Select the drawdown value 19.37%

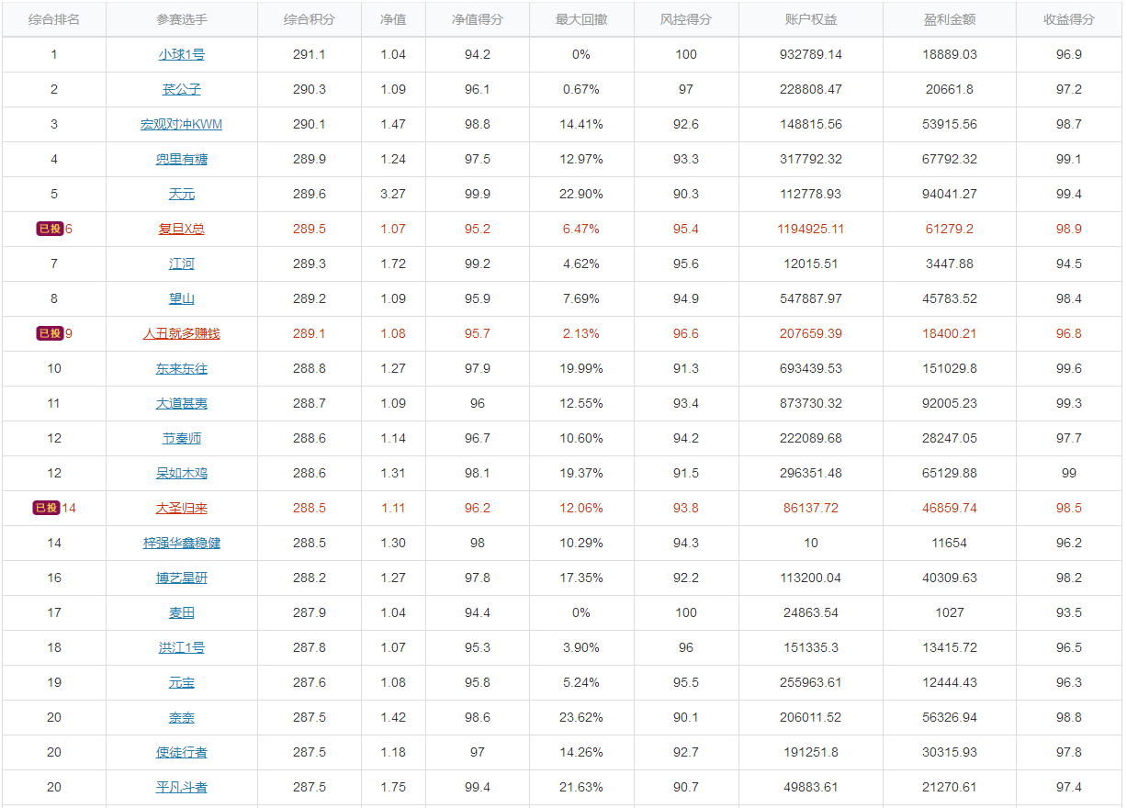coord(580,473)
